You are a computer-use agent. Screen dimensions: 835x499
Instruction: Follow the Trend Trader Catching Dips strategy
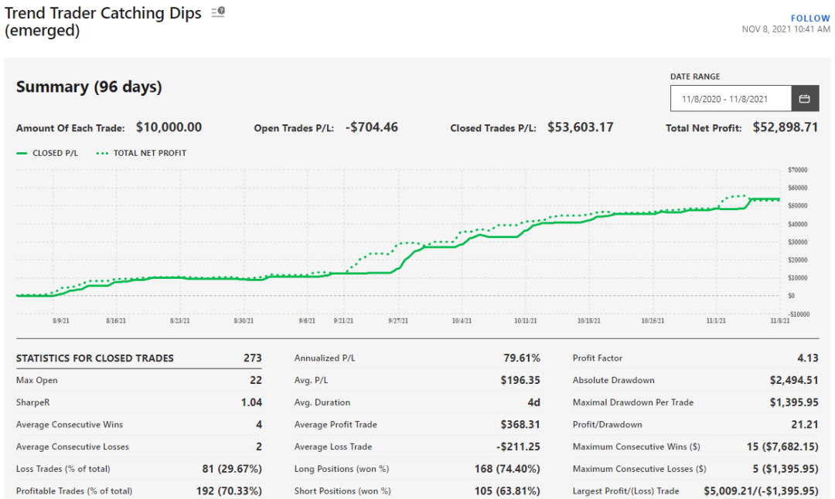pos(810,18)
